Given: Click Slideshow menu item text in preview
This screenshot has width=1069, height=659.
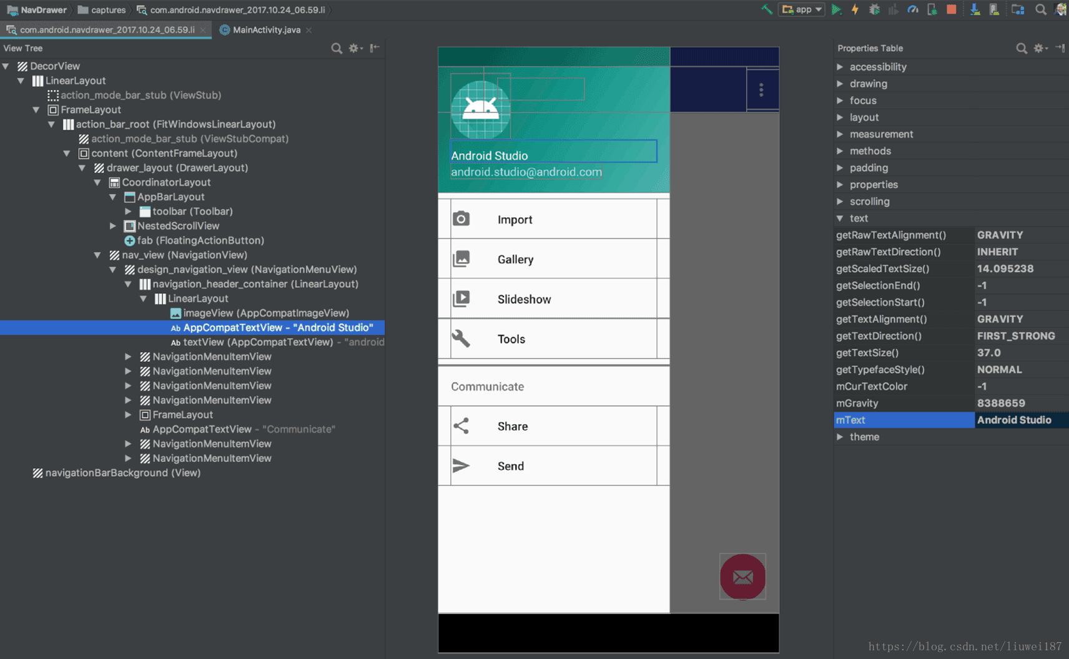Looking at the screenshot, I should pyautogui.click(x=525, y=300).
